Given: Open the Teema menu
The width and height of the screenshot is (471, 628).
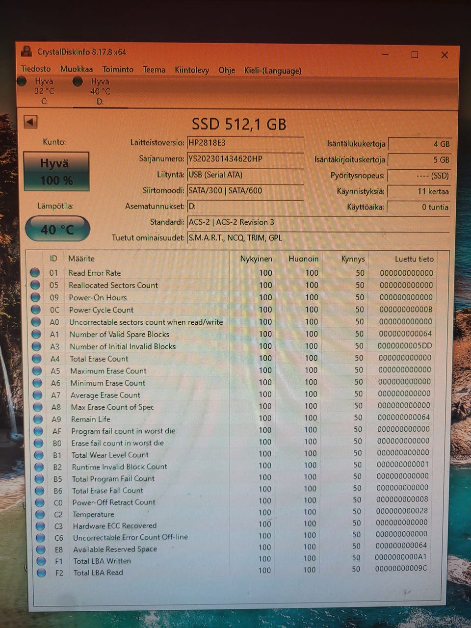Looking at the screenshot, I should pos(154,70).
